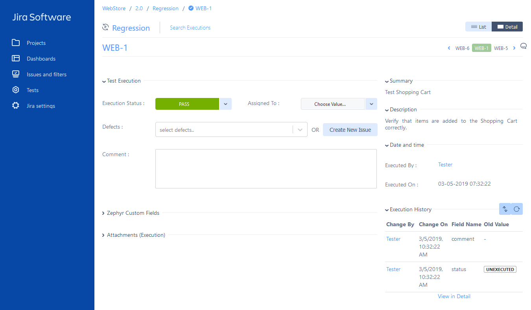This screenshot has width=531, height=310.
Task: Open Dashboards from the left navigation
Action: (15, 58)
